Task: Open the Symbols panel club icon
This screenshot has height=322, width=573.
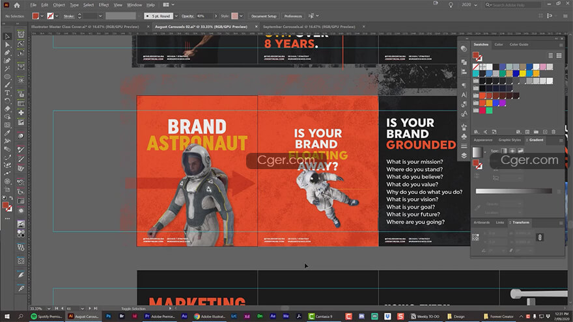Action: click(464, 136)
